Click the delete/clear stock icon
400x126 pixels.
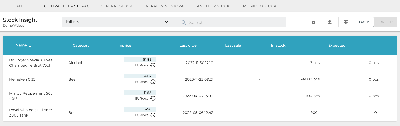point(314,22)
